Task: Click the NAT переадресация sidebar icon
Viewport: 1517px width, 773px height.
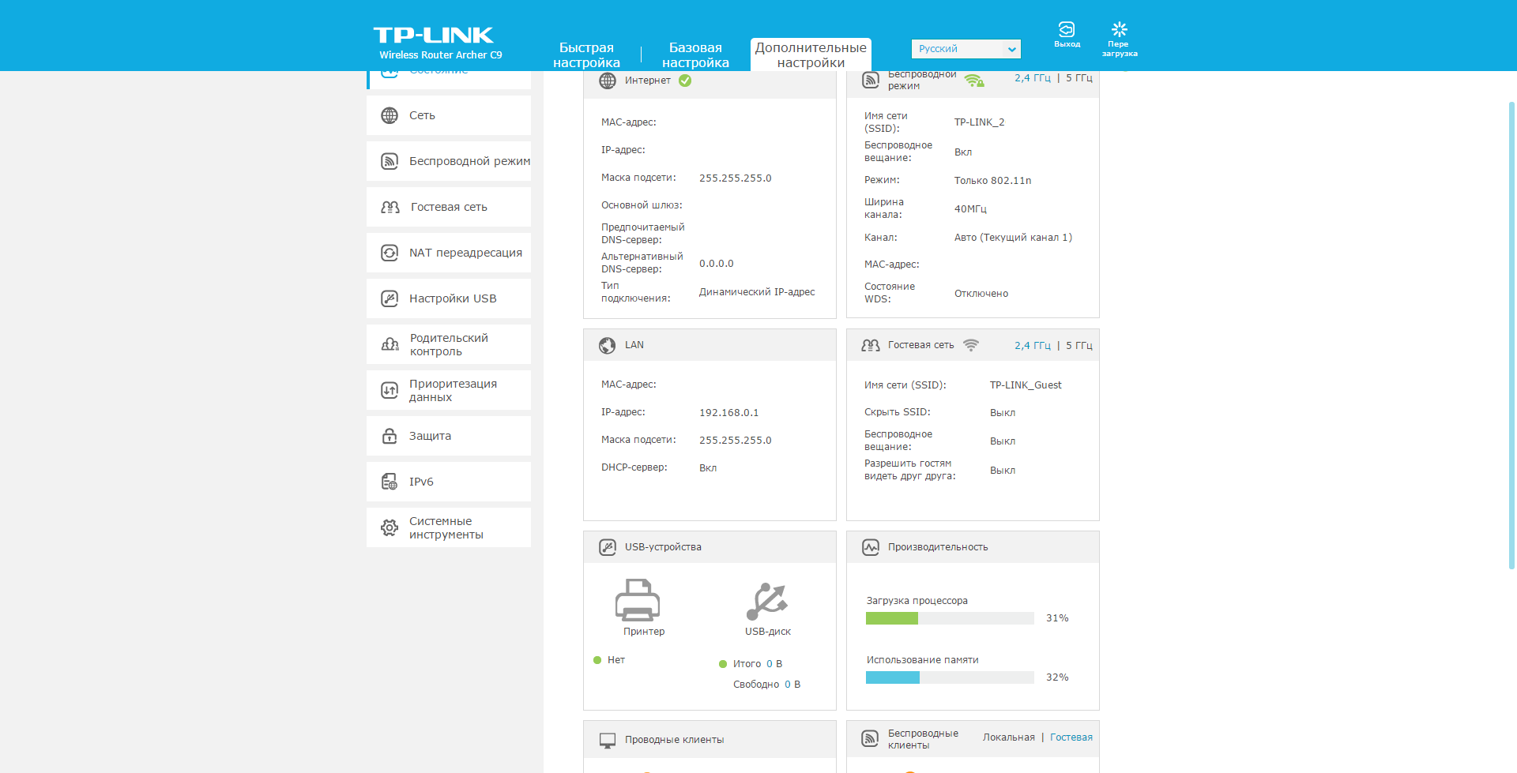Action: (x=390, y=253)
